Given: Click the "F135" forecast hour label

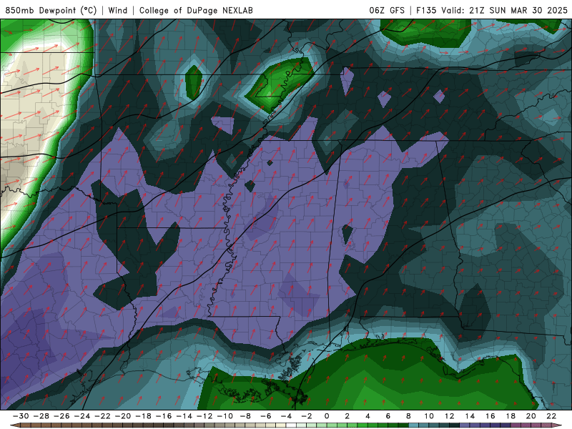Looking at the screenshot, I should pos(426,11).
